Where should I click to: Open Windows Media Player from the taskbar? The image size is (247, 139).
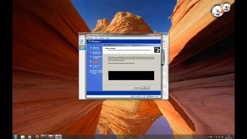(x=30, y=137)
